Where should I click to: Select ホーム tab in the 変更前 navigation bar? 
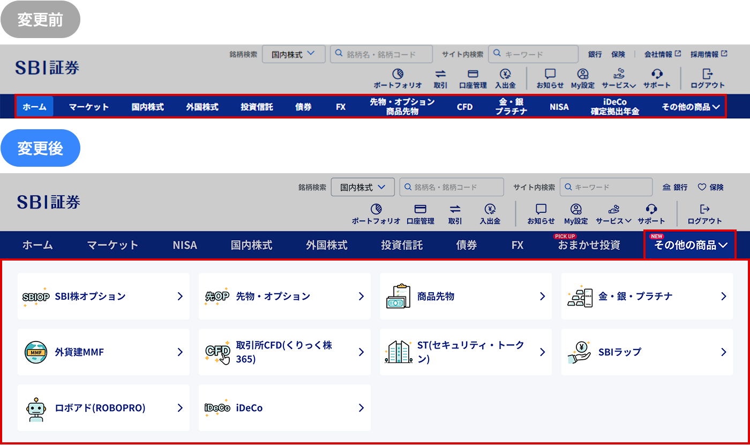pos(35,107)
